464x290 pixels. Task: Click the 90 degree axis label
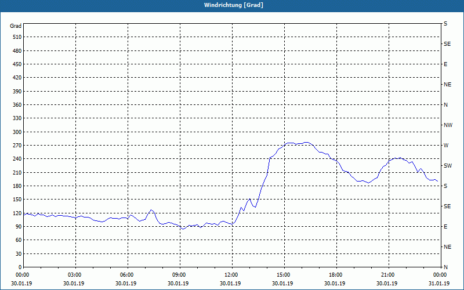click(x=19, y=227)
